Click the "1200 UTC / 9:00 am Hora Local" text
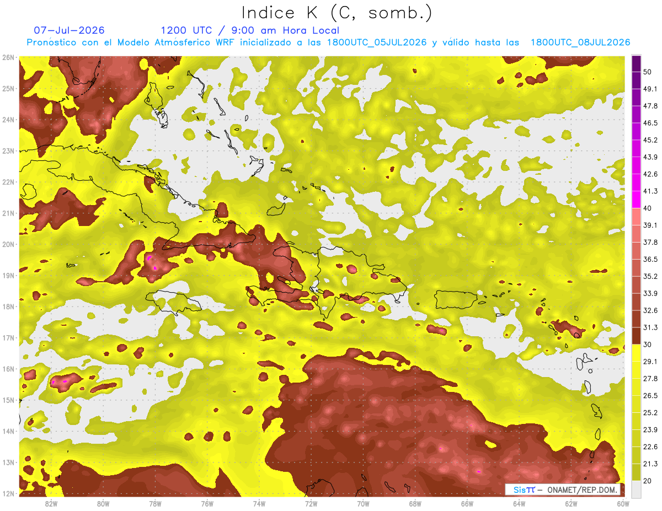This screenshot has height=511, width=662. (250, 30)
